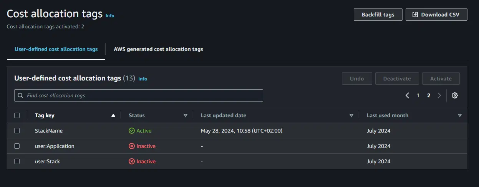Click the StackName tag key text
This screenshot has width=479, height=187.
49,131
